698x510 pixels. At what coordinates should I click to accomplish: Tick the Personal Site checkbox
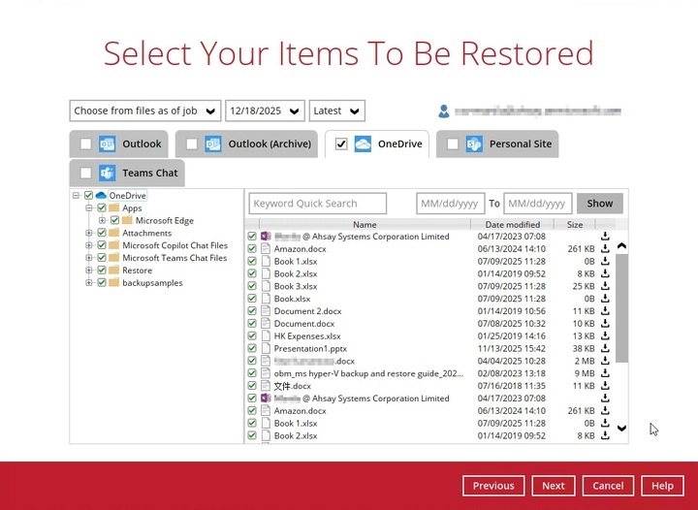tap(453, 144)
